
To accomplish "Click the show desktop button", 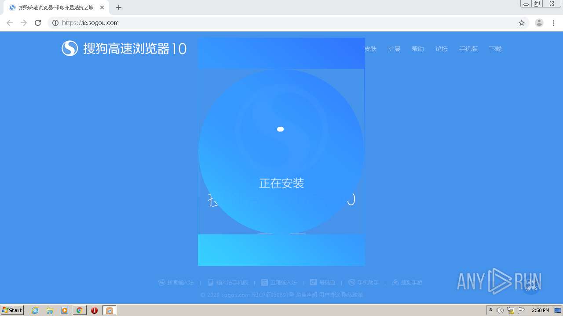I will tap(558, 310).
